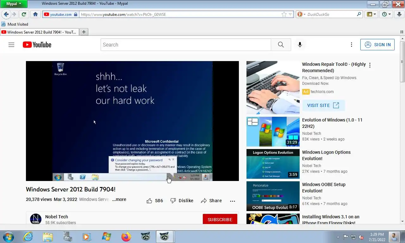
Task: Open the Nobel Tech channel name link
Action: point(57,217)
